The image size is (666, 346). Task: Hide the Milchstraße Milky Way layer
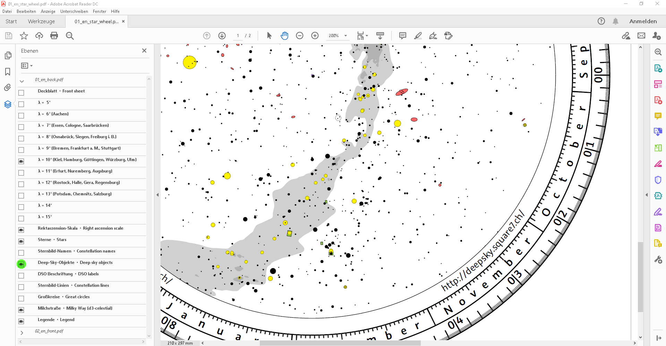click(21, 310)
